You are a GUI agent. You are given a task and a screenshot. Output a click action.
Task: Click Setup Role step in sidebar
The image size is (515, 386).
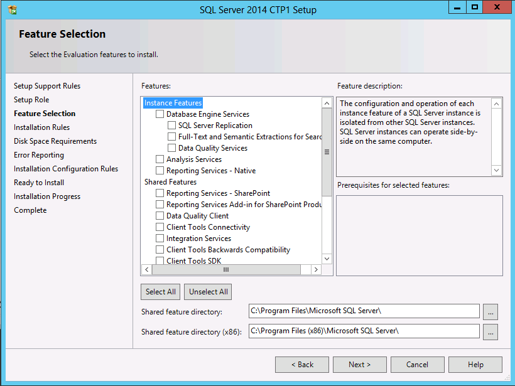31,100
